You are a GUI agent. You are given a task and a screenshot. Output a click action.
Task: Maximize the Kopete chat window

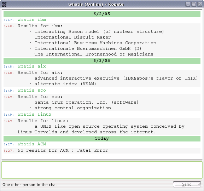[x=194, y=4]
